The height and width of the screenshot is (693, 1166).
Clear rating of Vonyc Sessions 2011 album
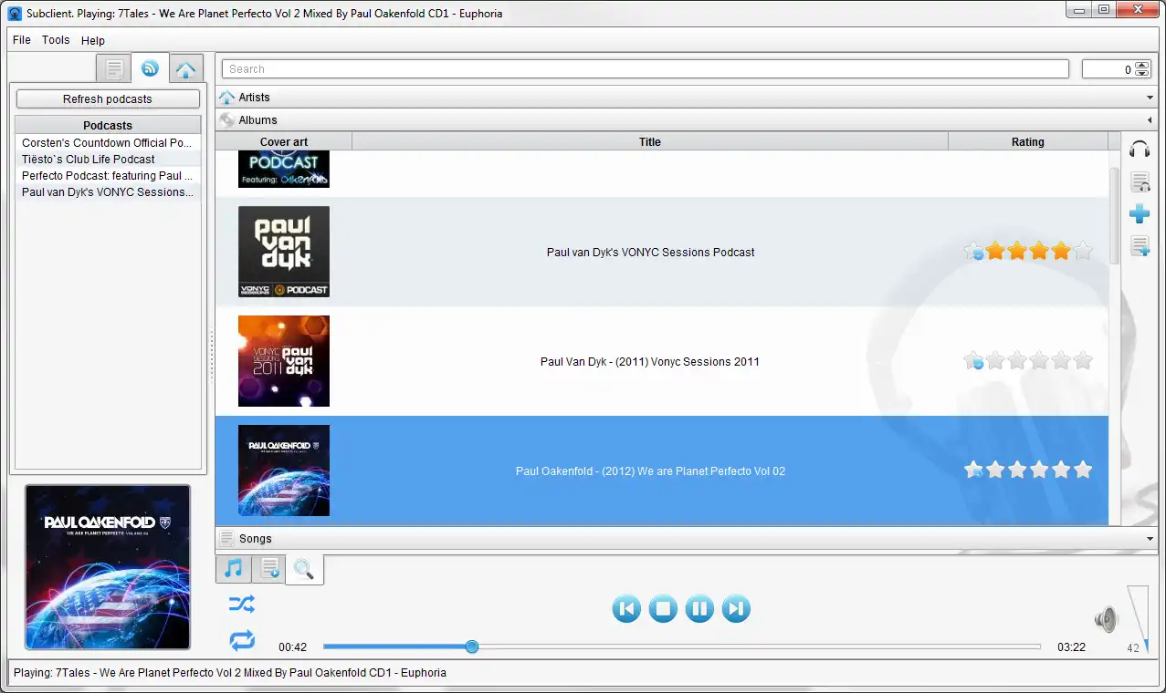pyautogui.click(x=973, y=360)
